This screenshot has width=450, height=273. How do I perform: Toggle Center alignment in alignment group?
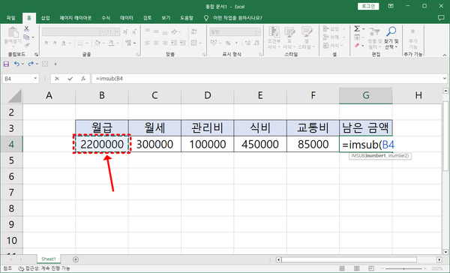[x=157, y=43]
